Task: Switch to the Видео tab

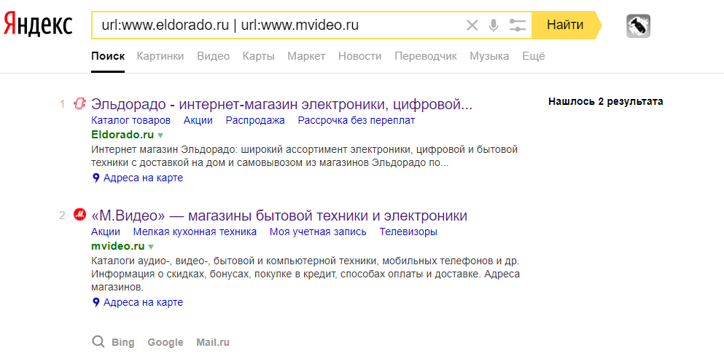Action: click(x=214, y=56)
